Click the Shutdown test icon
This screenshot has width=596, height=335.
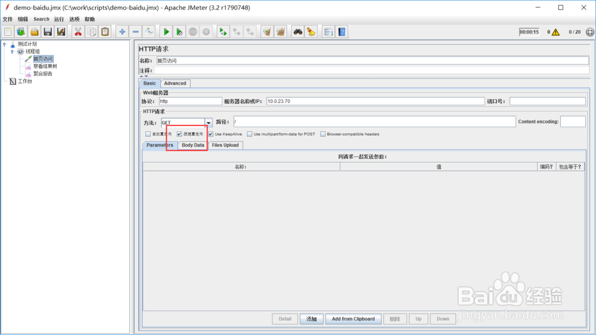tap(206, 32)
